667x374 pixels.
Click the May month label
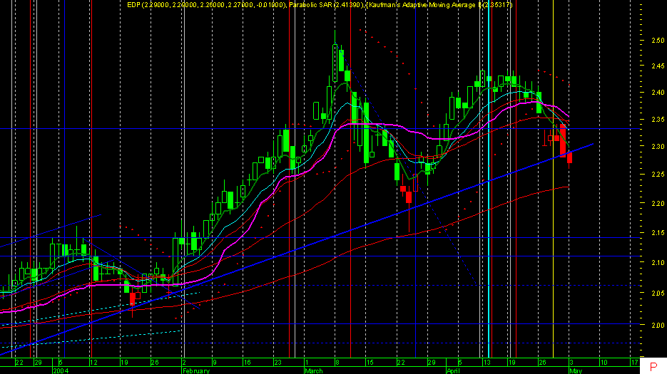click(x=576, y=370)
